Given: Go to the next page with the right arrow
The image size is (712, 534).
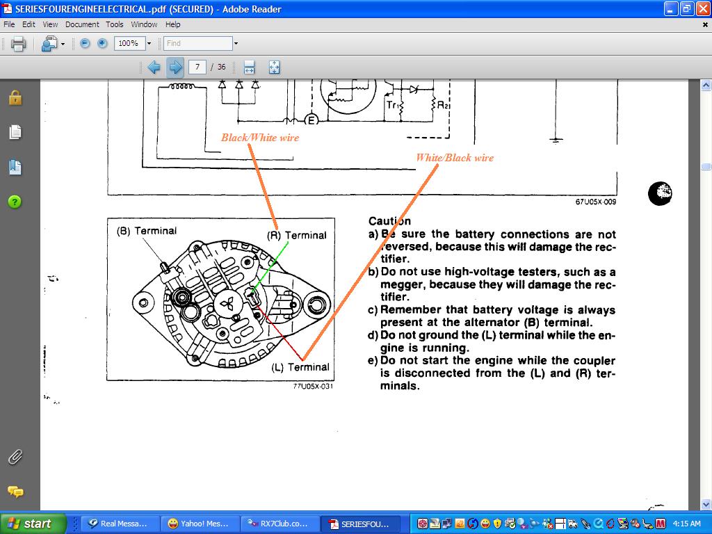Looking at the screenshot, I should 175,67.
